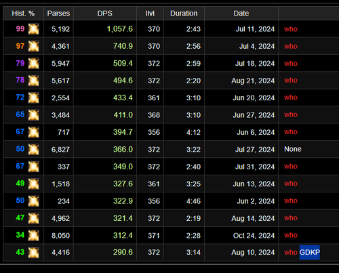Click the 78 historical percentile value
Image resolution: width=339 pixels, height=273 pixels.
click(x=20, y=80)
